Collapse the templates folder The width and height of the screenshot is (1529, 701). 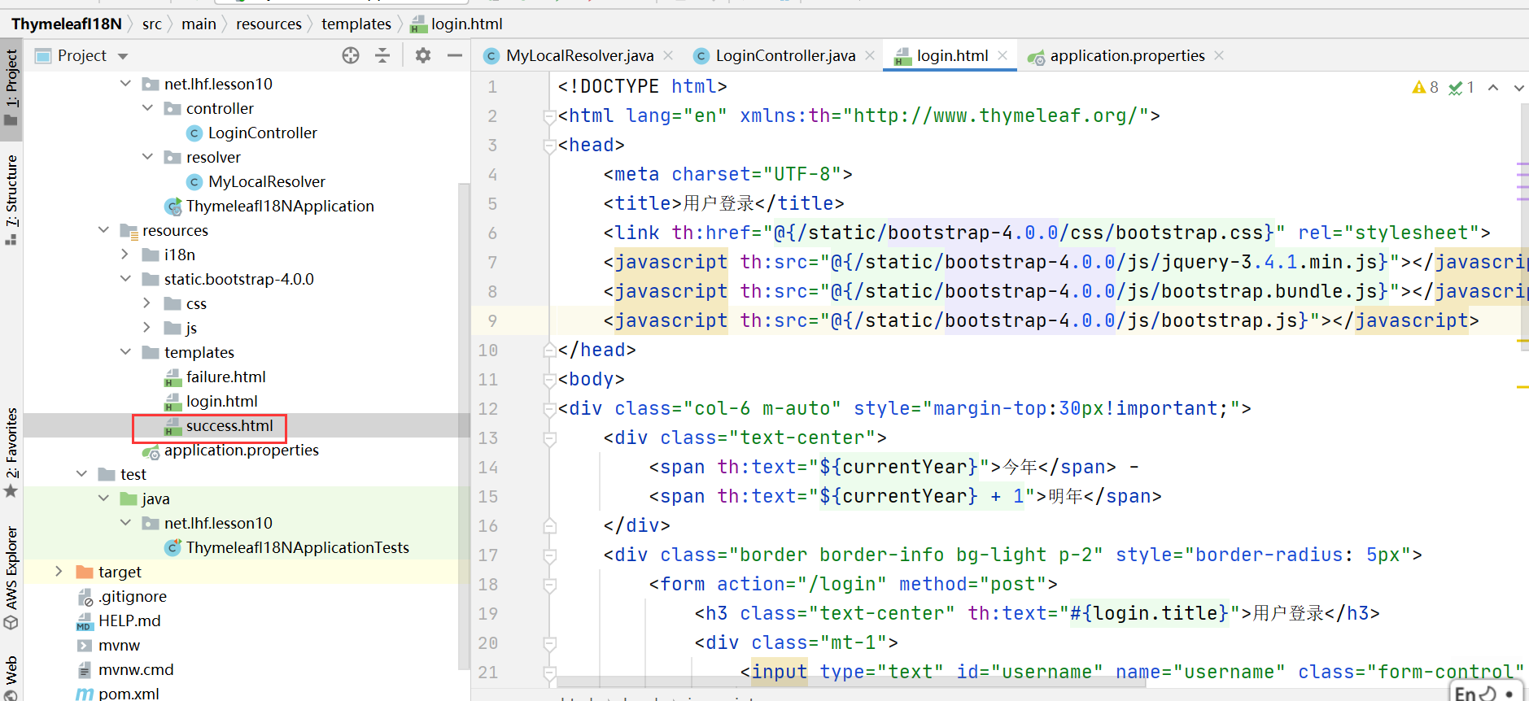tap(125, 352)
